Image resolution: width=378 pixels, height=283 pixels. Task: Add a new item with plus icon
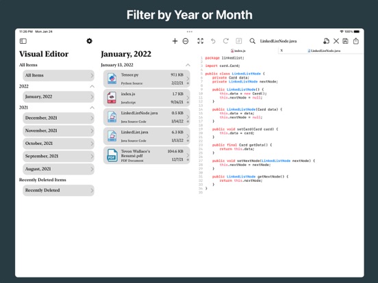point(175,41)
